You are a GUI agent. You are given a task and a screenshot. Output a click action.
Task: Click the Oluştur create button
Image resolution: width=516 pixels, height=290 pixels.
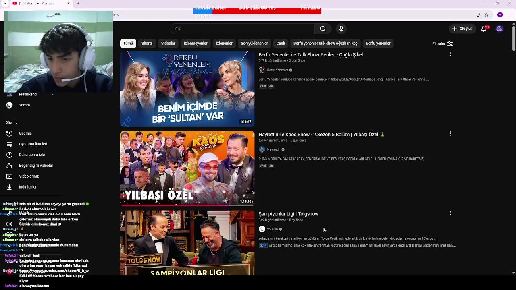click(x=462, y=29)
